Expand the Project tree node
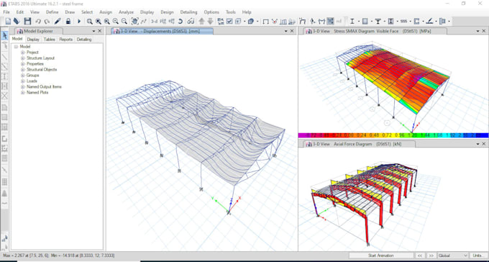The height and width of the screenshot is (262, 489). click(23, 52)
